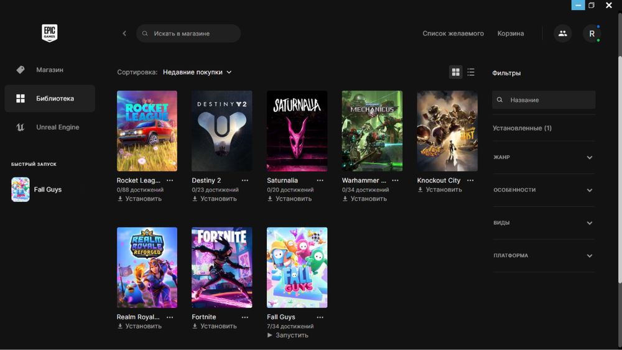Image resolution: width=622 pixels, height=350 pixels.
Task: Click the 7/34 достижений text
Action: click(x=290, y=326)
